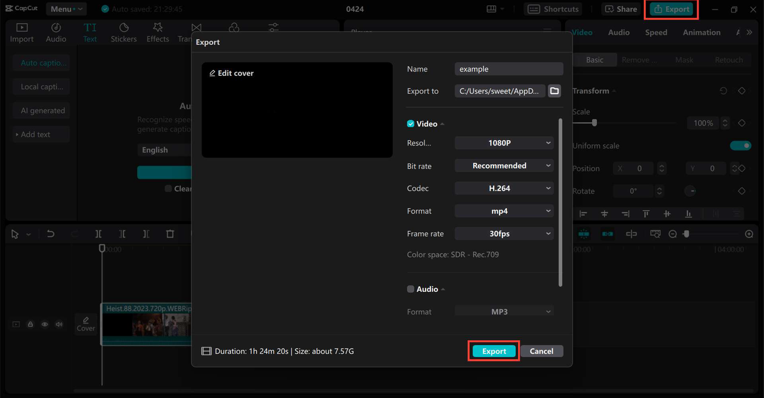Add a keyframe on the Transform header diamond
Screen dimensions: 764x398
pyautogui.click(x=742, y=91)
